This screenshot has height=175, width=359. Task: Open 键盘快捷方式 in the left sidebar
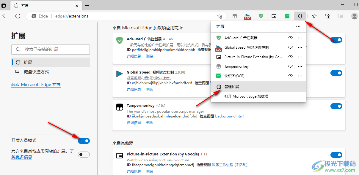pyautogui.click(x=51, y=72)
